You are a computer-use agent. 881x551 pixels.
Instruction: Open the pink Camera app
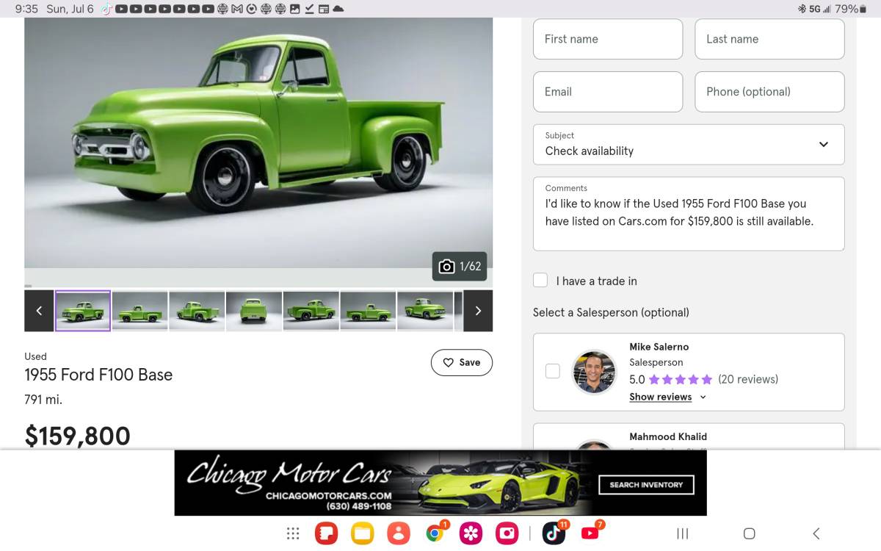point(507,533)
